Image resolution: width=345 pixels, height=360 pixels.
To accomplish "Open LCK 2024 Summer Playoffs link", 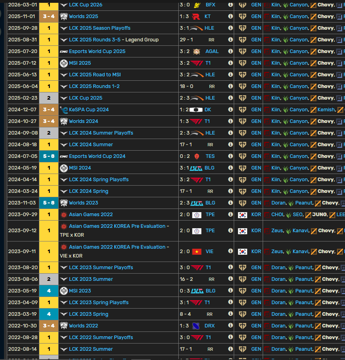I will coord(101,133).
